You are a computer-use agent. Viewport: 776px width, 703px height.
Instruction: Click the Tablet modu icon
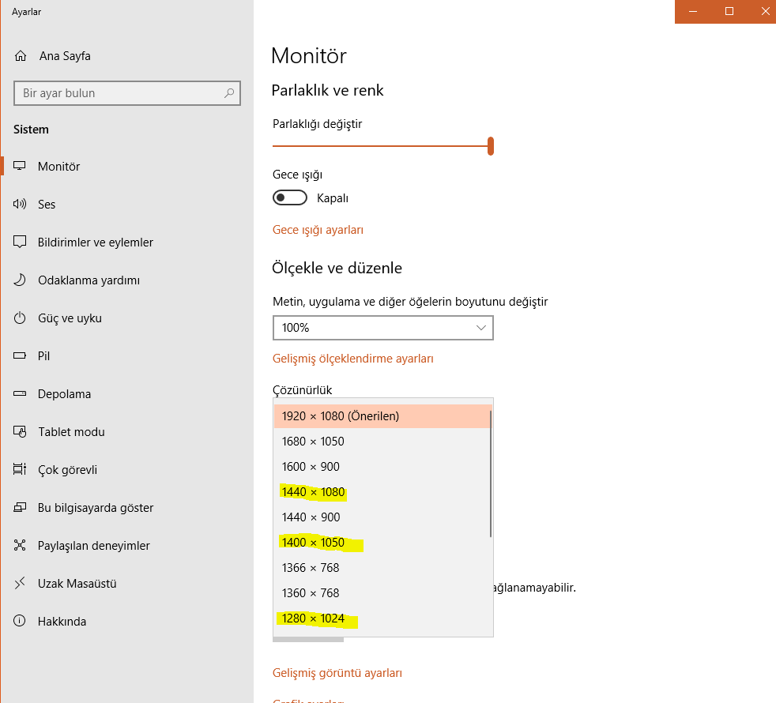pos(20,432)
